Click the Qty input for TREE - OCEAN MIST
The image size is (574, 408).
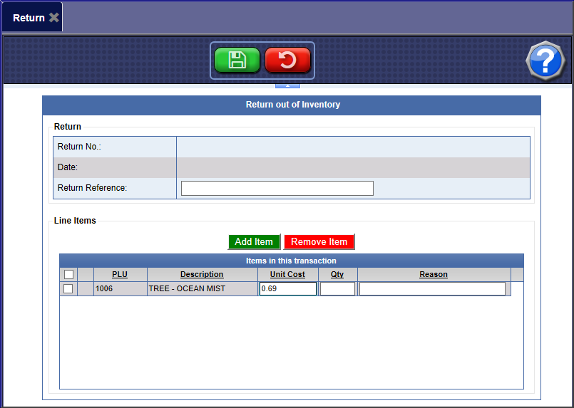coord(337,289)
